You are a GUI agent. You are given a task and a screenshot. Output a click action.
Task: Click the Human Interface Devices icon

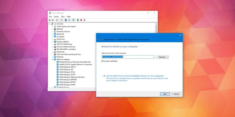click(x=55, y=47)
